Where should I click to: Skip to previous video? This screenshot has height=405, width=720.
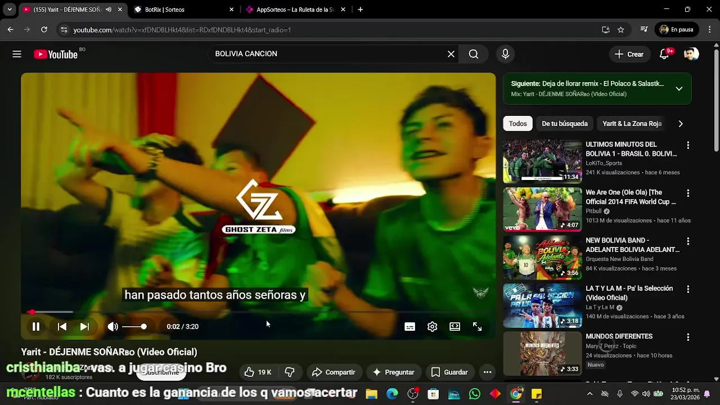point(62,326)
